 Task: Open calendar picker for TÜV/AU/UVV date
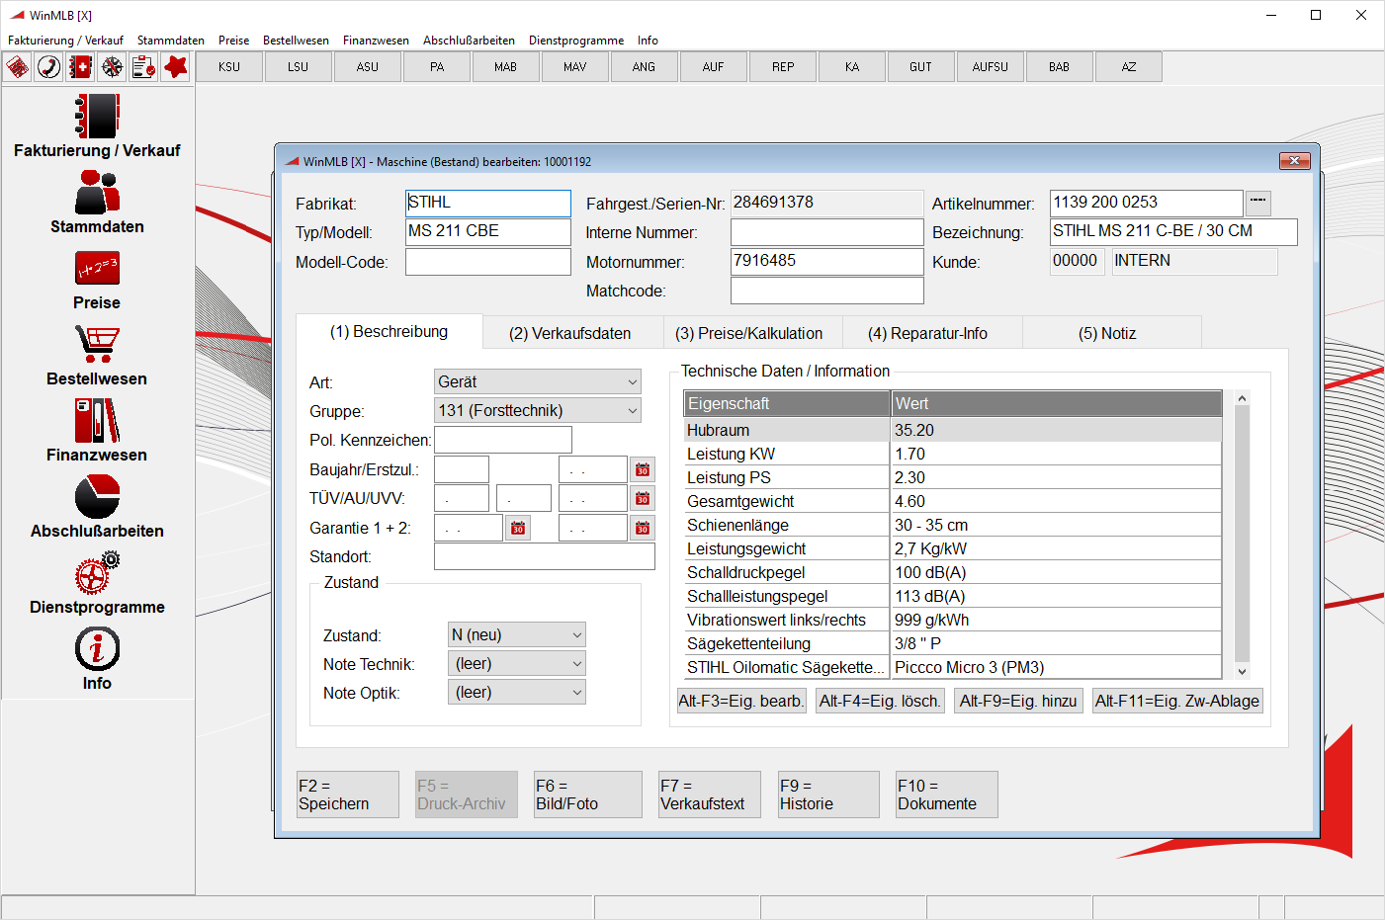coord(643,498)
